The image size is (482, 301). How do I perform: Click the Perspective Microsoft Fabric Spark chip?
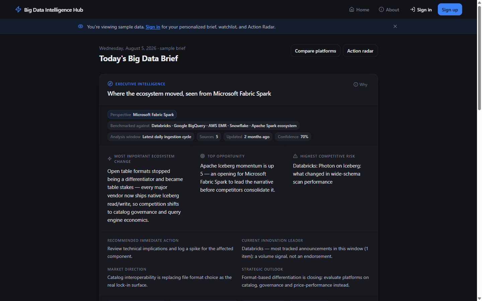[142, 115]
